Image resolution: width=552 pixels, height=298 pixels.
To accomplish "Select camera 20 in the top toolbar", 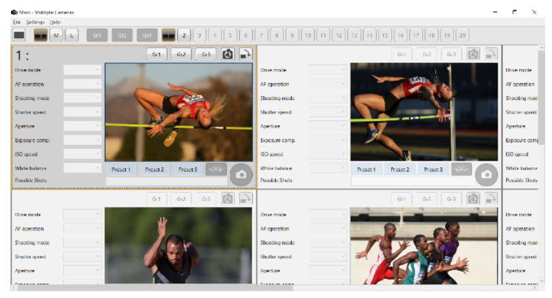I will (x=462, y=35).
